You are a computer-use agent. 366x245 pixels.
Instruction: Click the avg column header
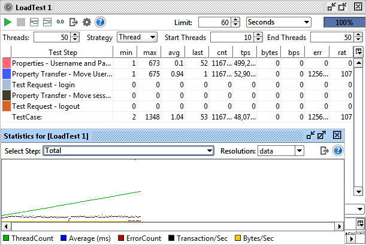174,52
